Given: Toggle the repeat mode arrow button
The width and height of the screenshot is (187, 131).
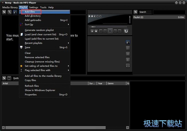Looking at the screenshot, I should (x=126, y=31).
